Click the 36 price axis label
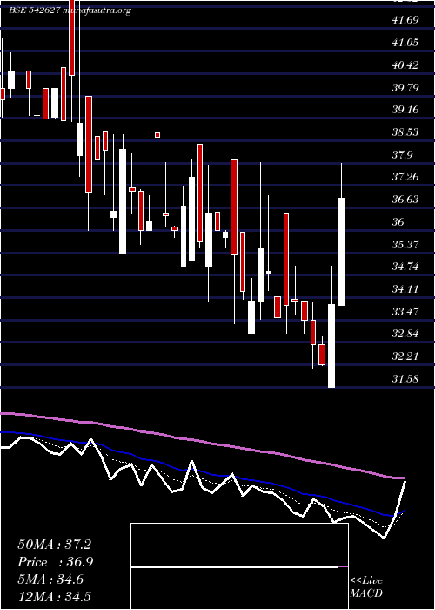Screen dimensions: 435x610 [x=398, y=222]
